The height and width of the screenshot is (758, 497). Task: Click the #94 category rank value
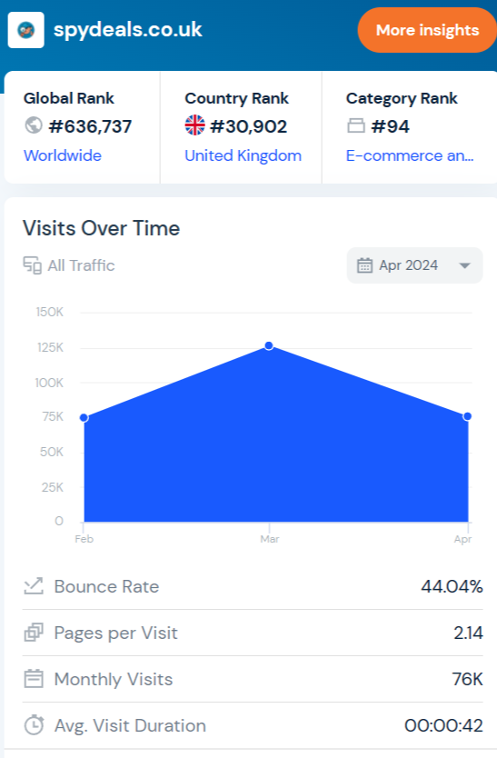point(390,126)
